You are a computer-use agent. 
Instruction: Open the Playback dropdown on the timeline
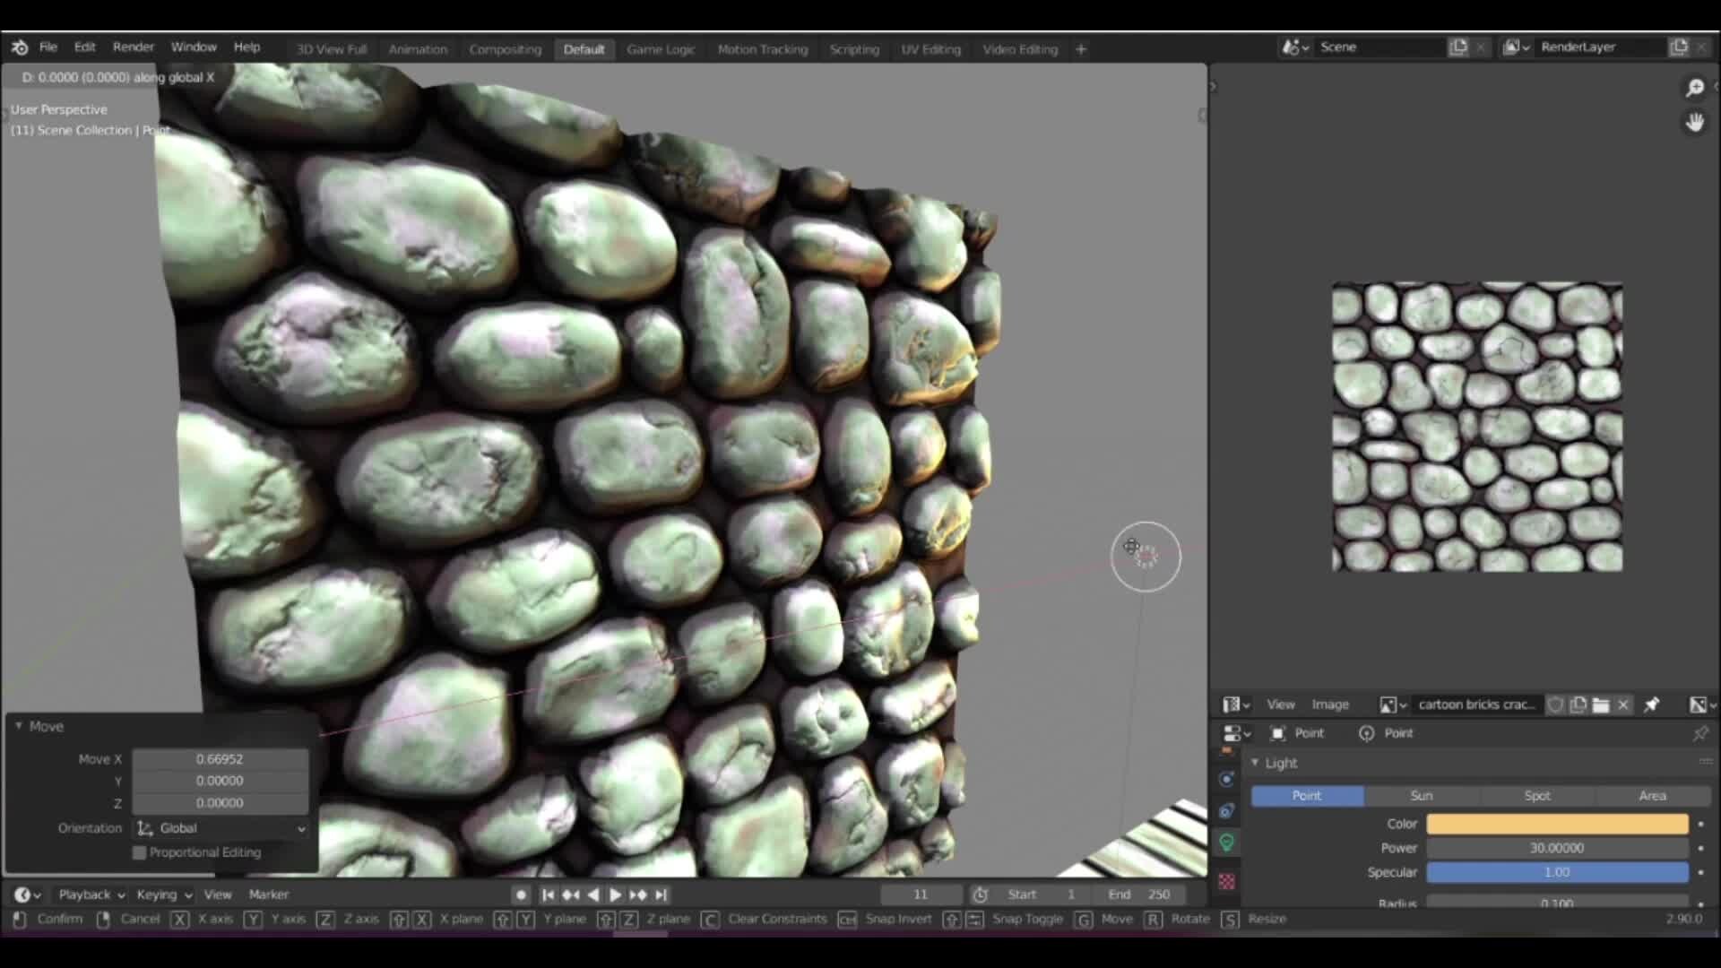88,894
